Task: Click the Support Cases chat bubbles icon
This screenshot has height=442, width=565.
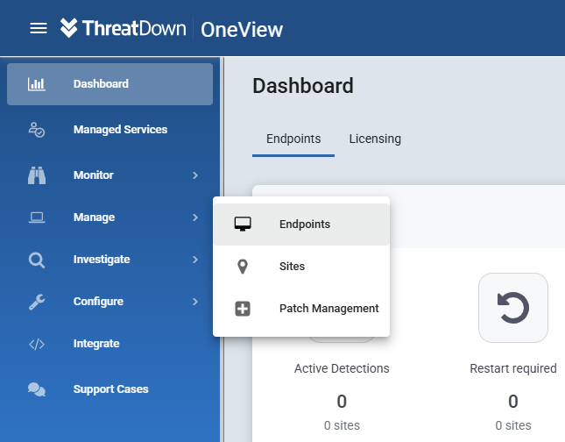Action: click(x=37, y=389)
